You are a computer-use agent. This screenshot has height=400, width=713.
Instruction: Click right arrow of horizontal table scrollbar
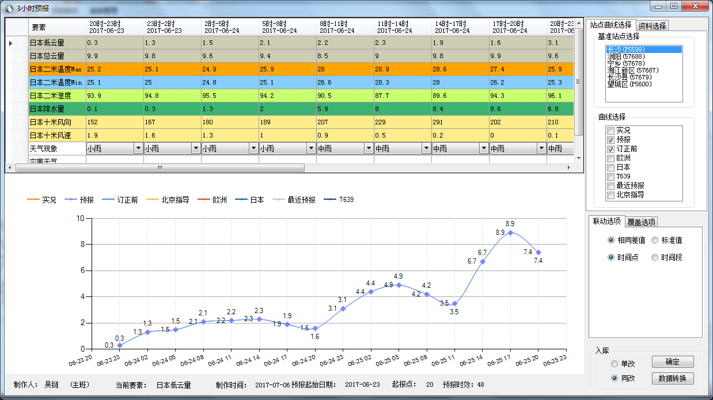[x=569, y=168]
